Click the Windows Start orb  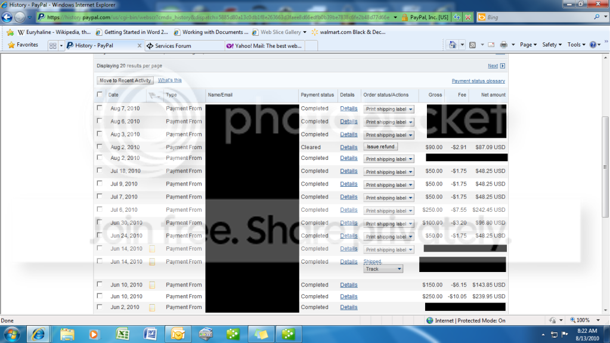click(12, 334)
